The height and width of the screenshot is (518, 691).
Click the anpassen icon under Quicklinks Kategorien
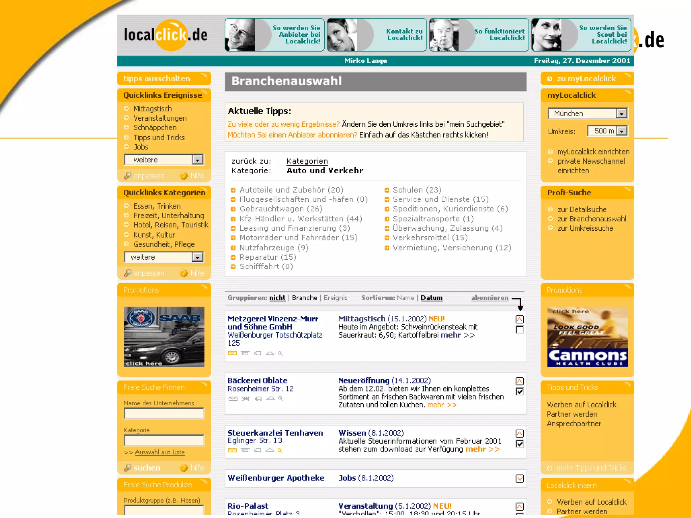[127, 273]
